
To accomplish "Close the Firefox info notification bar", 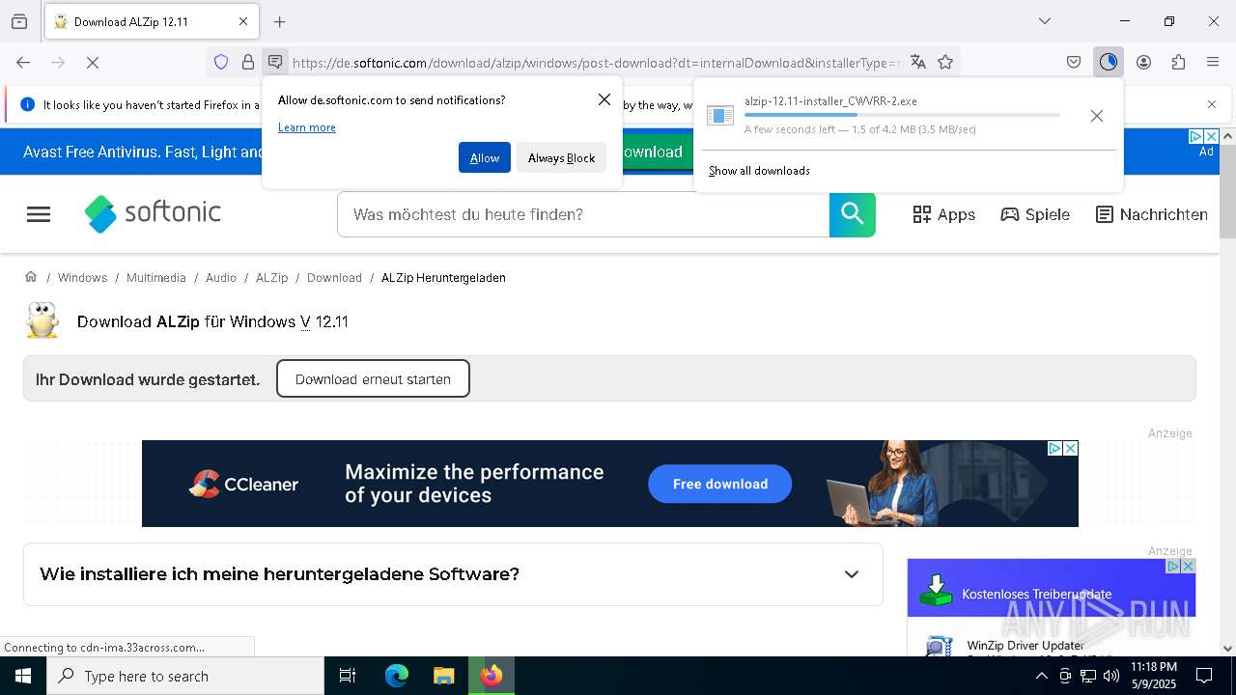I will [1212, 104].
